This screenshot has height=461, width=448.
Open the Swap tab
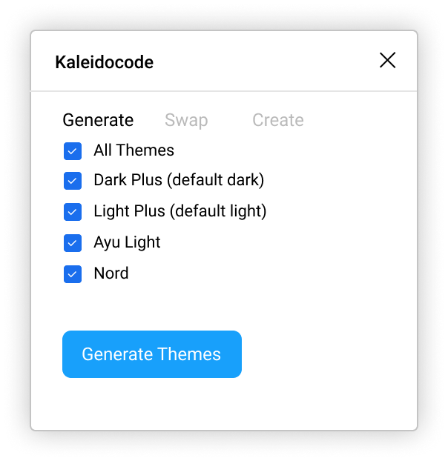pyautogui.click(x=186, y=120)
